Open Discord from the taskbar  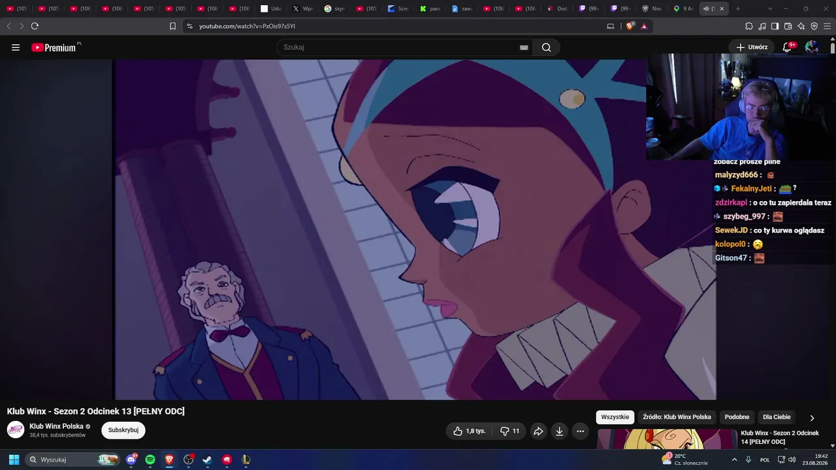(131, 460)
